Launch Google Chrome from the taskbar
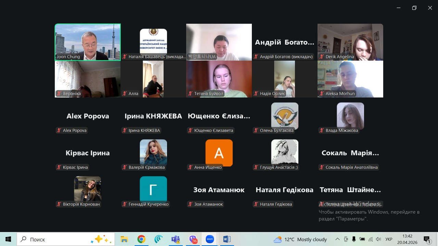Viewport: 438px width, 246px height. point(141,239)
